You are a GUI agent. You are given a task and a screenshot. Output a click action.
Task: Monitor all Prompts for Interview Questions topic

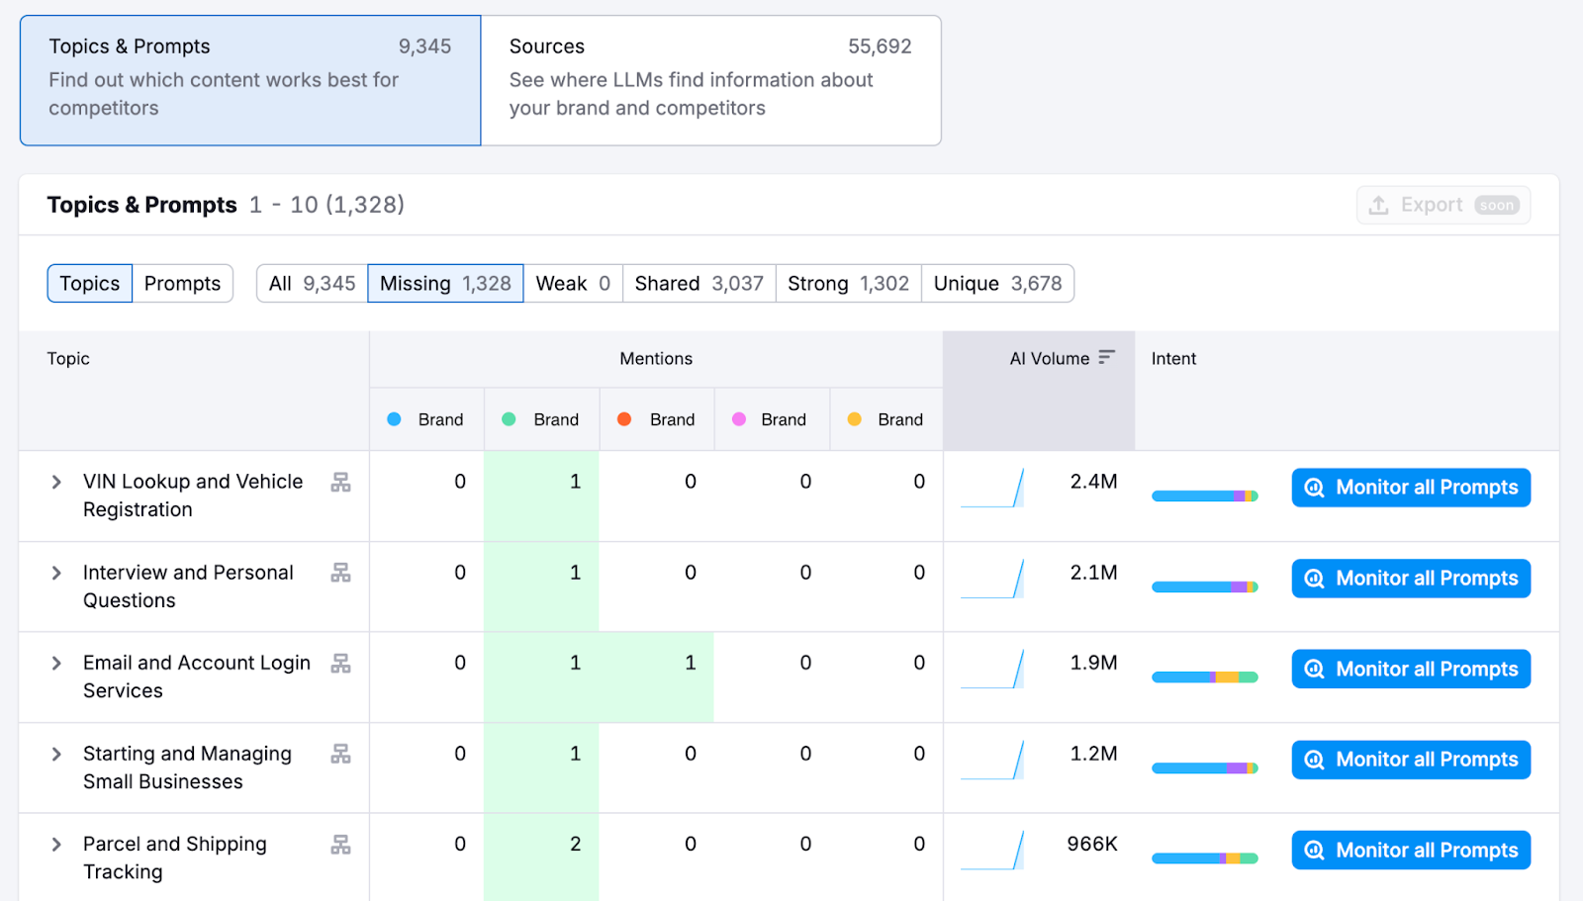(1411, 579)
